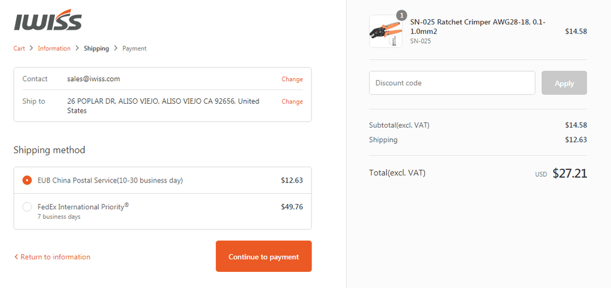Click the quantity badge on product image
Screen dimensions: 611x288
[x=402, y=15]
